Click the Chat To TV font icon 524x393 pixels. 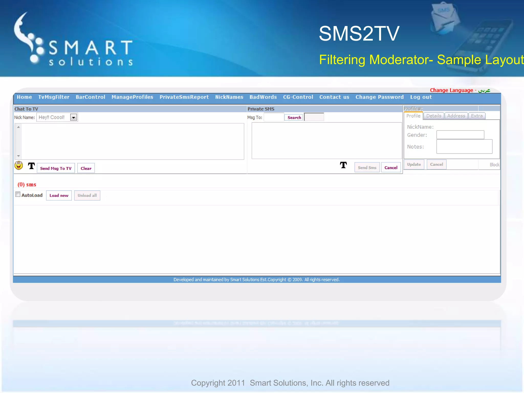pos(31,166)
